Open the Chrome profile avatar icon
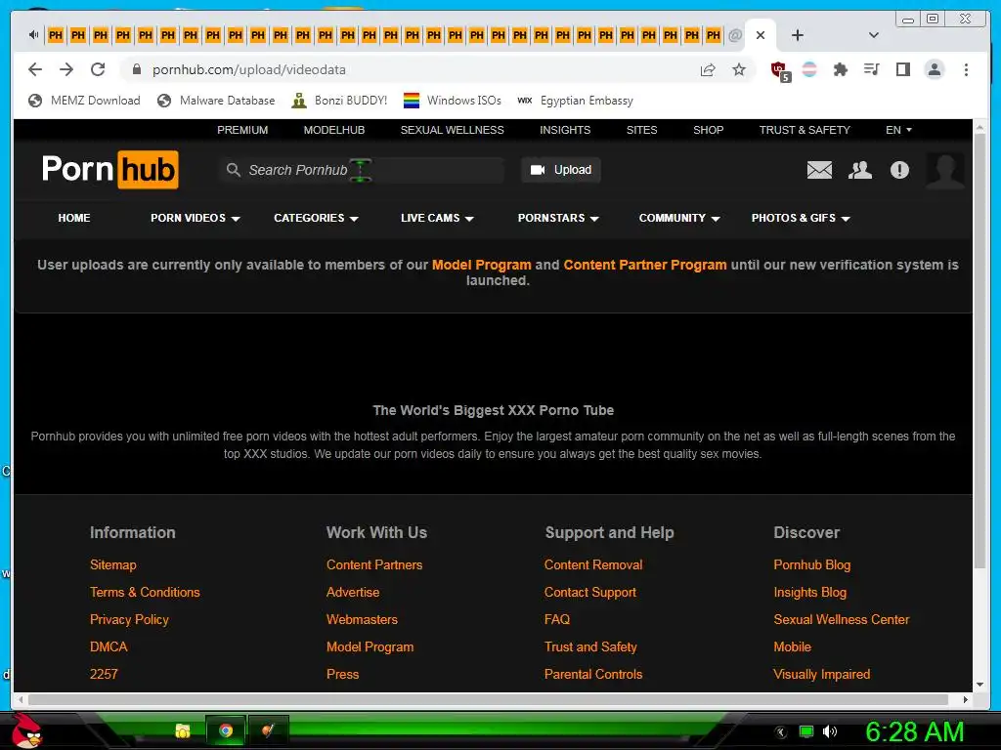The height and width of the screenshot is (750, 1001). click(x=934, y=69)
